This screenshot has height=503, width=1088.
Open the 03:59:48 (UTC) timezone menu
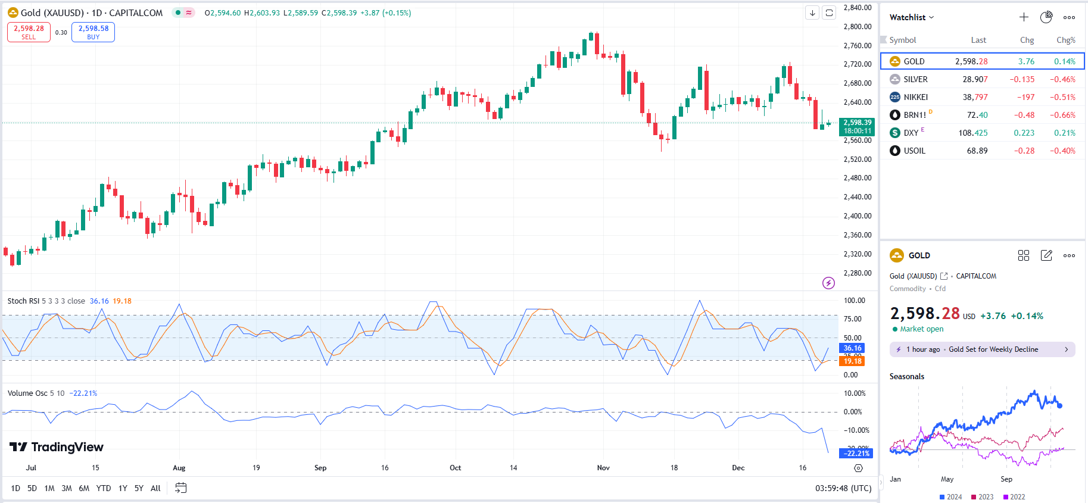pyautogui.click(x=843, y=488)
